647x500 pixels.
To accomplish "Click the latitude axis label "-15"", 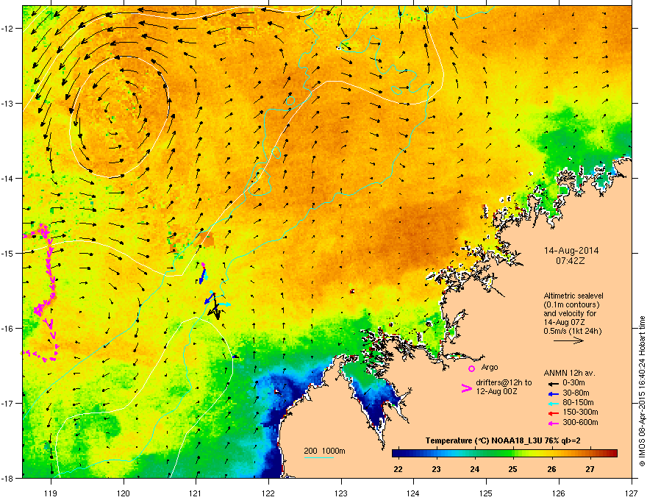I will tap(7, 253).
